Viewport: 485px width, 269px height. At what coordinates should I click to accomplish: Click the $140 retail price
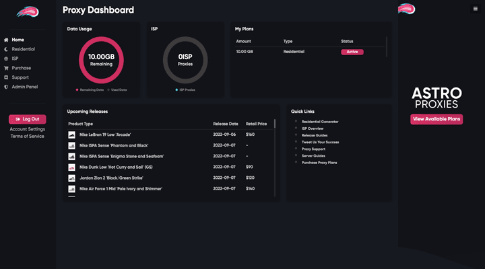click(250, 188)
